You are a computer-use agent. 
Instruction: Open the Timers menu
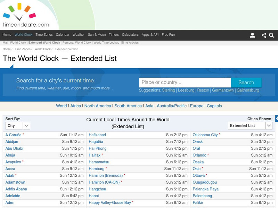tap(114, 35)
